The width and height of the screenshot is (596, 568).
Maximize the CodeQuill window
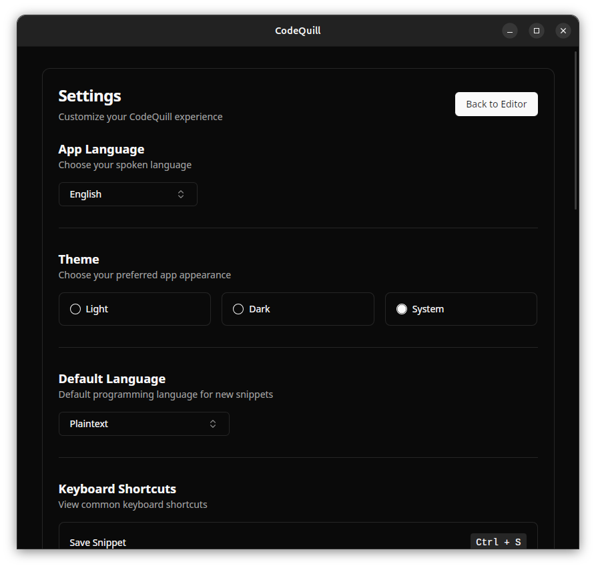(536, 31)
